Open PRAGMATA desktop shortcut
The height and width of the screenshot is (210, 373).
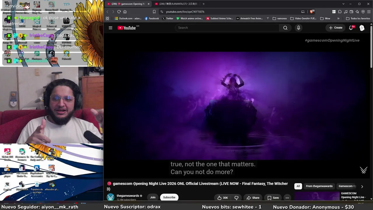click(x=22, y=186)
